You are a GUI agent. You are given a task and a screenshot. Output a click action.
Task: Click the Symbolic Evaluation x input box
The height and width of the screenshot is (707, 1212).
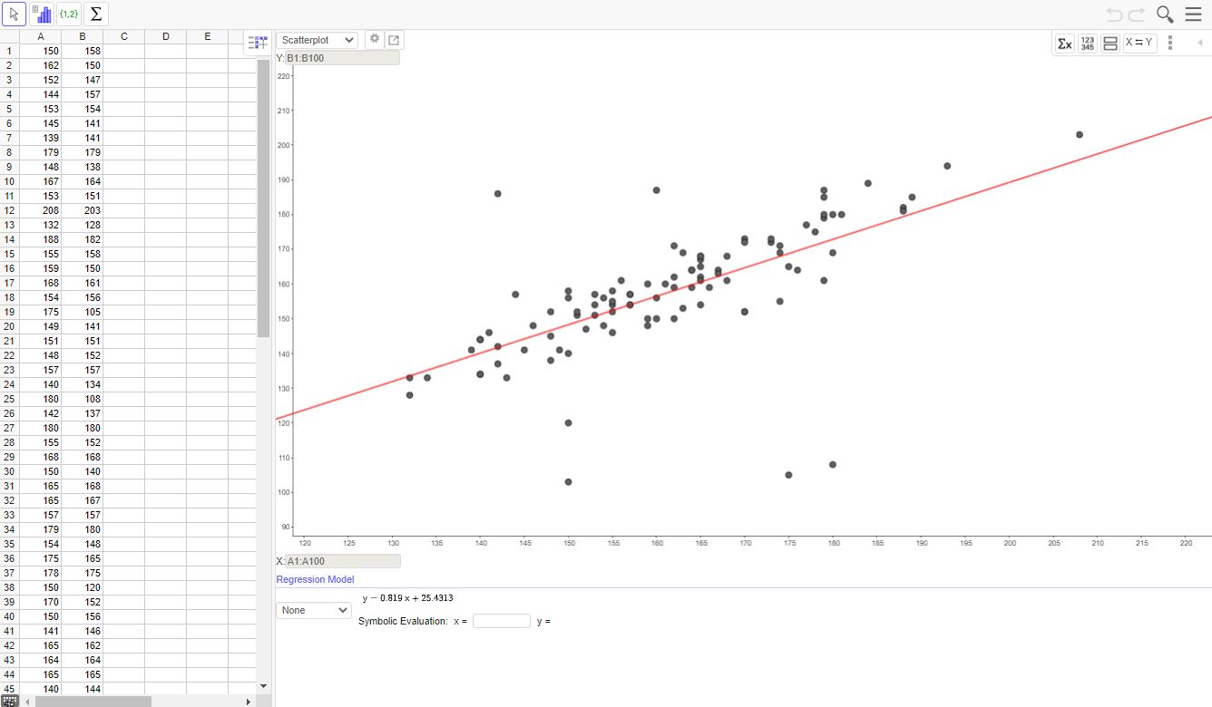coord(501,621)
